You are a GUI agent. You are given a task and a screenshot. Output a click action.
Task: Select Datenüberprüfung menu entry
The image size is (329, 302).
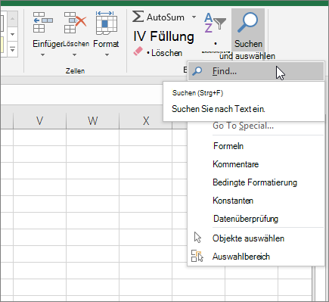click(x=256, y=219)
